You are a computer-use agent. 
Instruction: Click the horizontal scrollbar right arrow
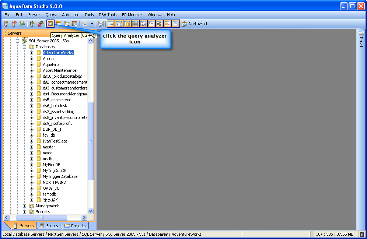pyautogui.click(x=84, y=218)
